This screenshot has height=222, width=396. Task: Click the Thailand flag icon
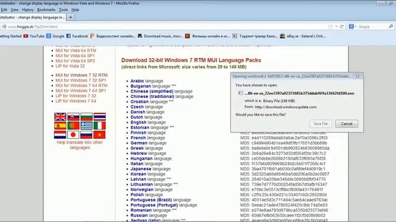[100, 117]
